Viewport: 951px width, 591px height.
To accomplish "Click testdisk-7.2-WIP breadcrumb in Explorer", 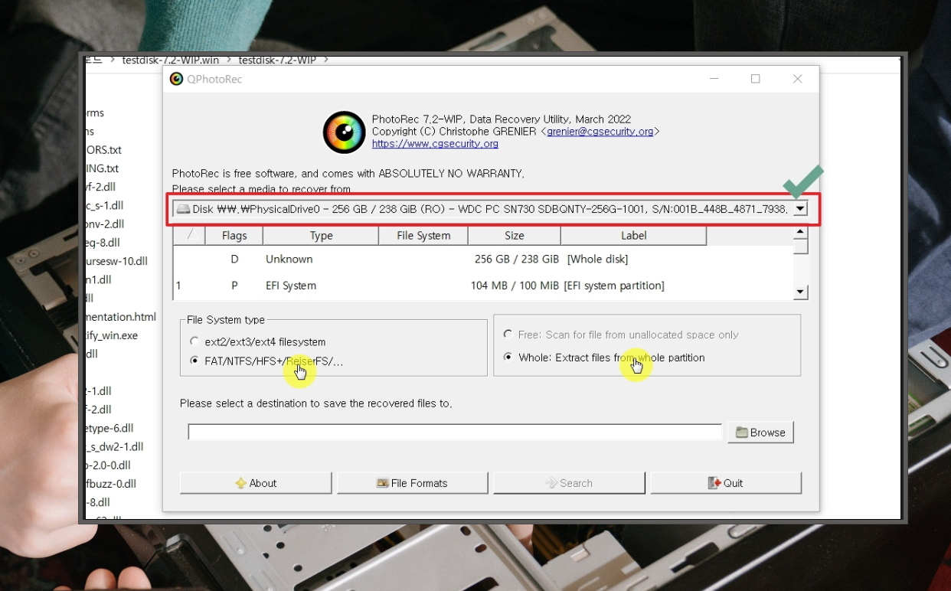I will [277, 60].
